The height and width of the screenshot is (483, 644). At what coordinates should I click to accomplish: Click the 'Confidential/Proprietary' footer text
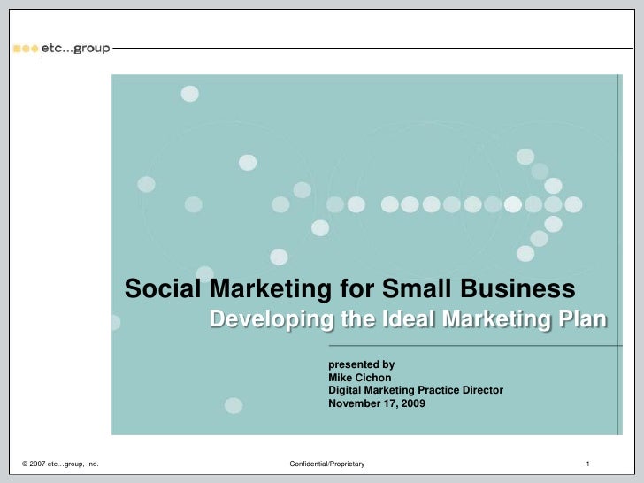click(x=327, y=464)
